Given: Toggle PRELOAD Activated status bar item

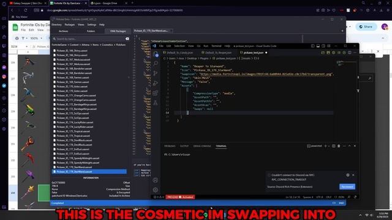Looking at the screenshot, I should point(180,197).
